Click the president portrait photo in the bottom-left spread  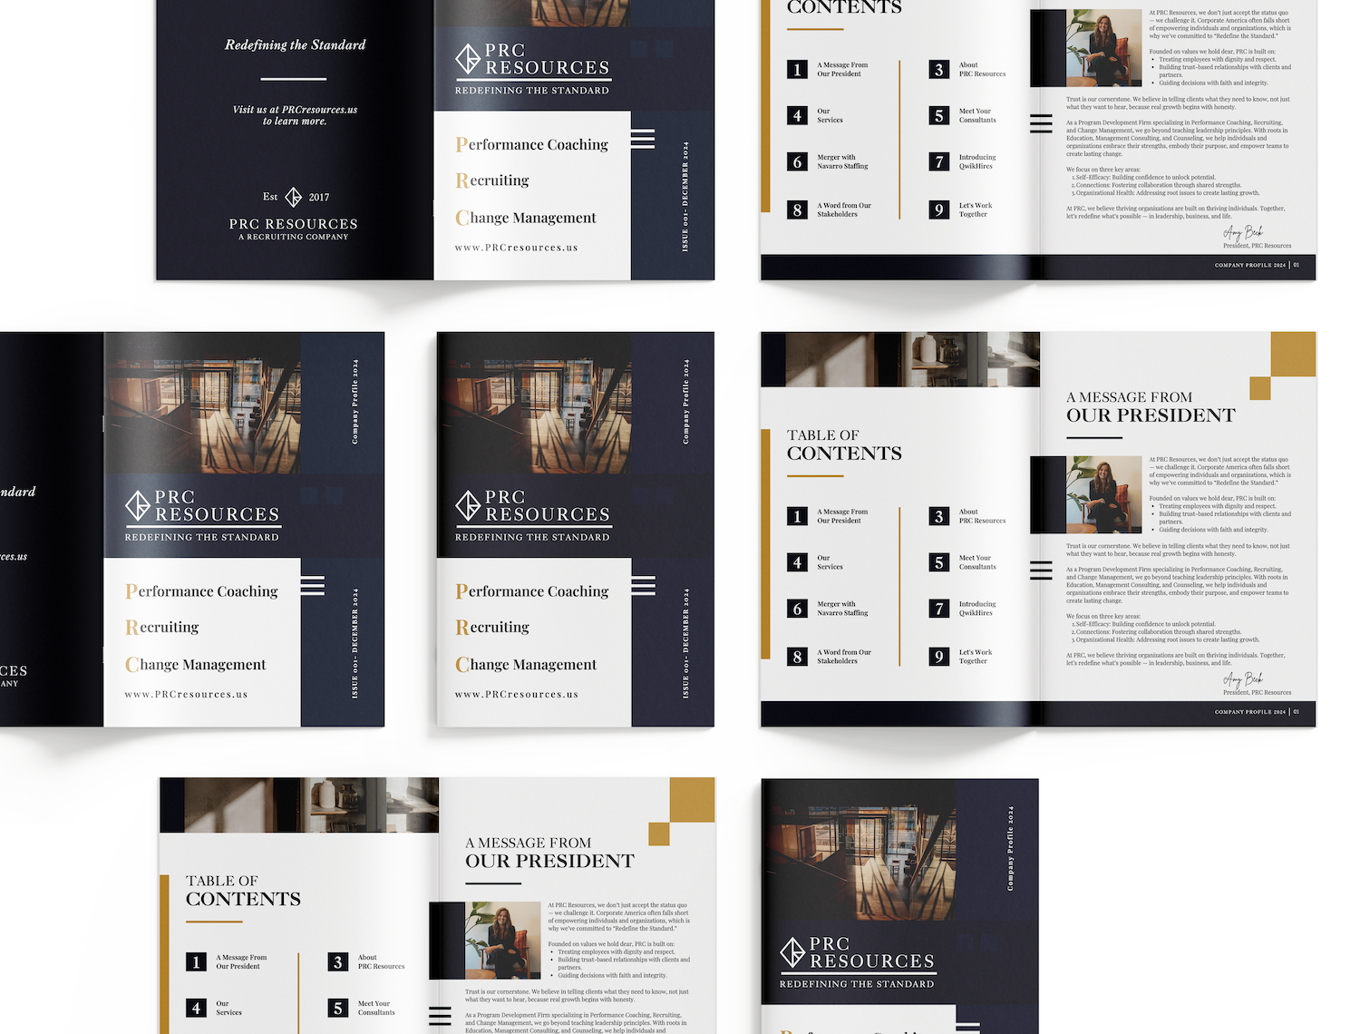[x=502, y=941]
